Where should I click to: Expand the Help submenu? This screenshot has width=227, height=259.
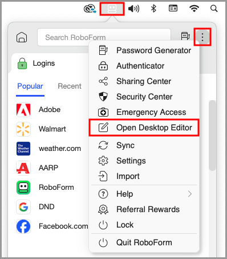point(144,194)
